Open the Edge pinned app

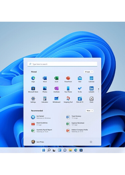[x=33, y=79]
